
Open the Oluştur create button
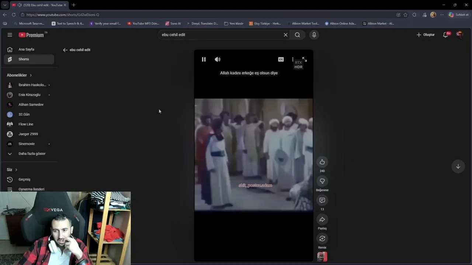[x=426, y=35]
